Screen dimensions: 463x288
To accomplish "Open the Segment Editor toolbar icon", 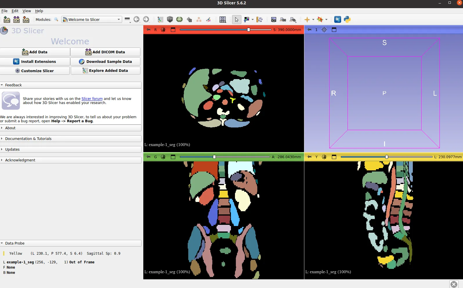I will click(209, 19).
